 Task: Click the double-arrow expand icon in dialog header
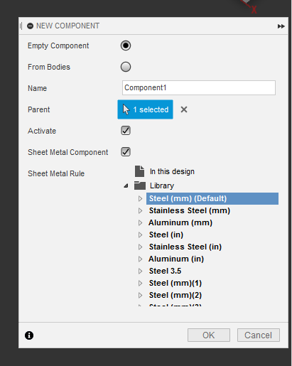pyautogui.click(x=281, y=26)
